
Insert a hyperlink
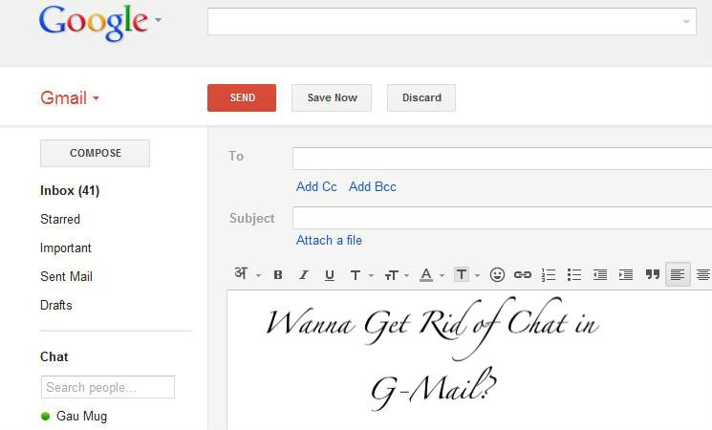[523, 274]
